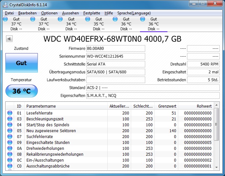
Task: Click the Schnittstelle field Serial ATA
Action: click(116, 64)
